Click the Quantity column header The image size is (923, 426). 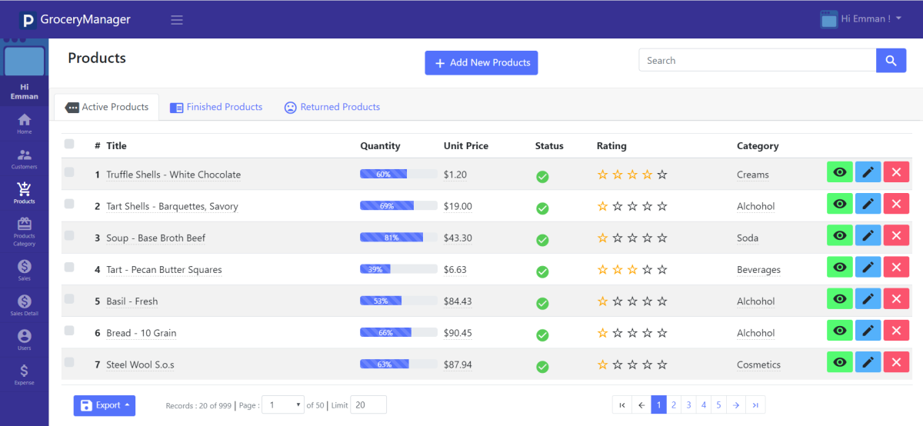[380, 145]
